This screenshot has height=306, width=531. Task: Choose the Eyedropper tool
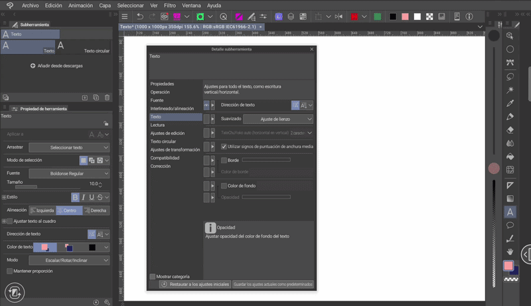510,104
